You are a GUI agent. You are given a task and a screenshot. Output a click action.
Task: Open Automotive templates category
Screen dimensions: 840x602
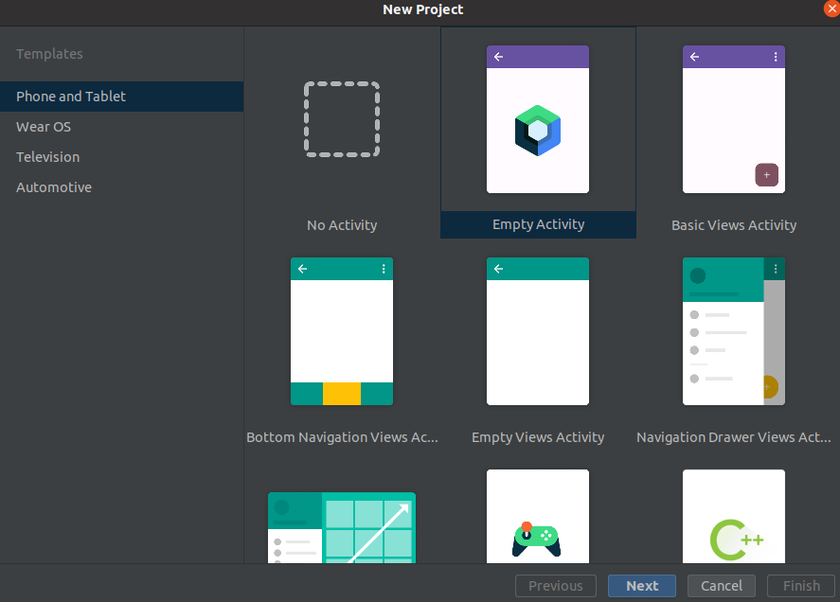[x=54, y=187]
